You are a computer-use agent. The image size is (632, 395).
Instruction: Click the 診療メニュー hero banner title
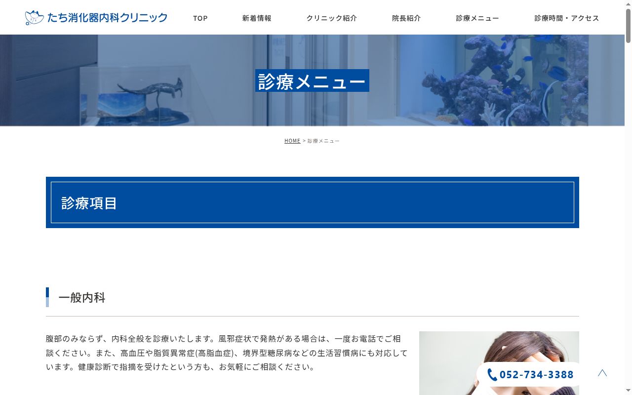point(312,80)
